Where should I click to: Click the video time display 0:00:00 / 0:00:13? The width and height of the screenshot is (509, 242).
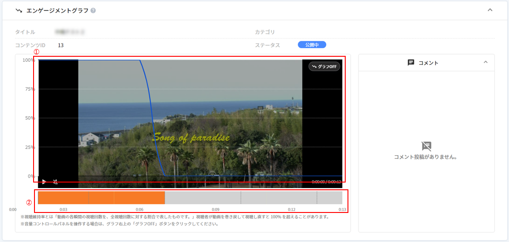click(x=326, y=182)
